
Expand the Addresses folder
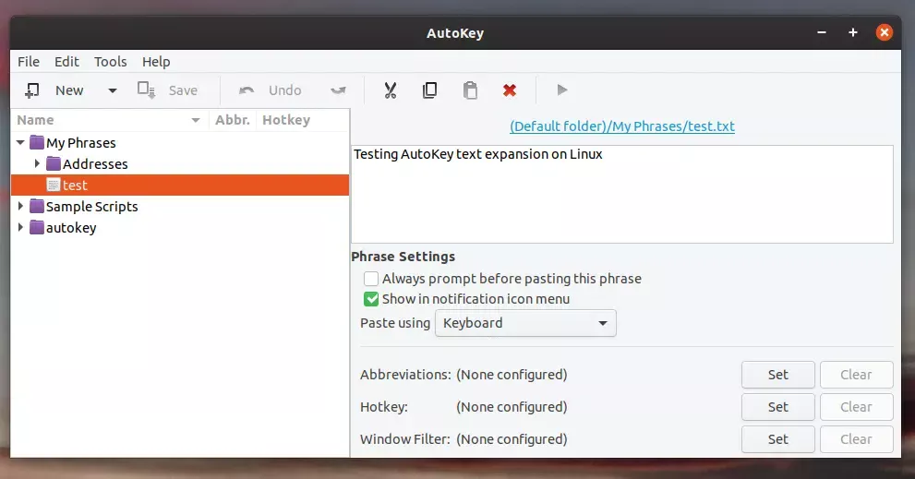click(37, 163)
